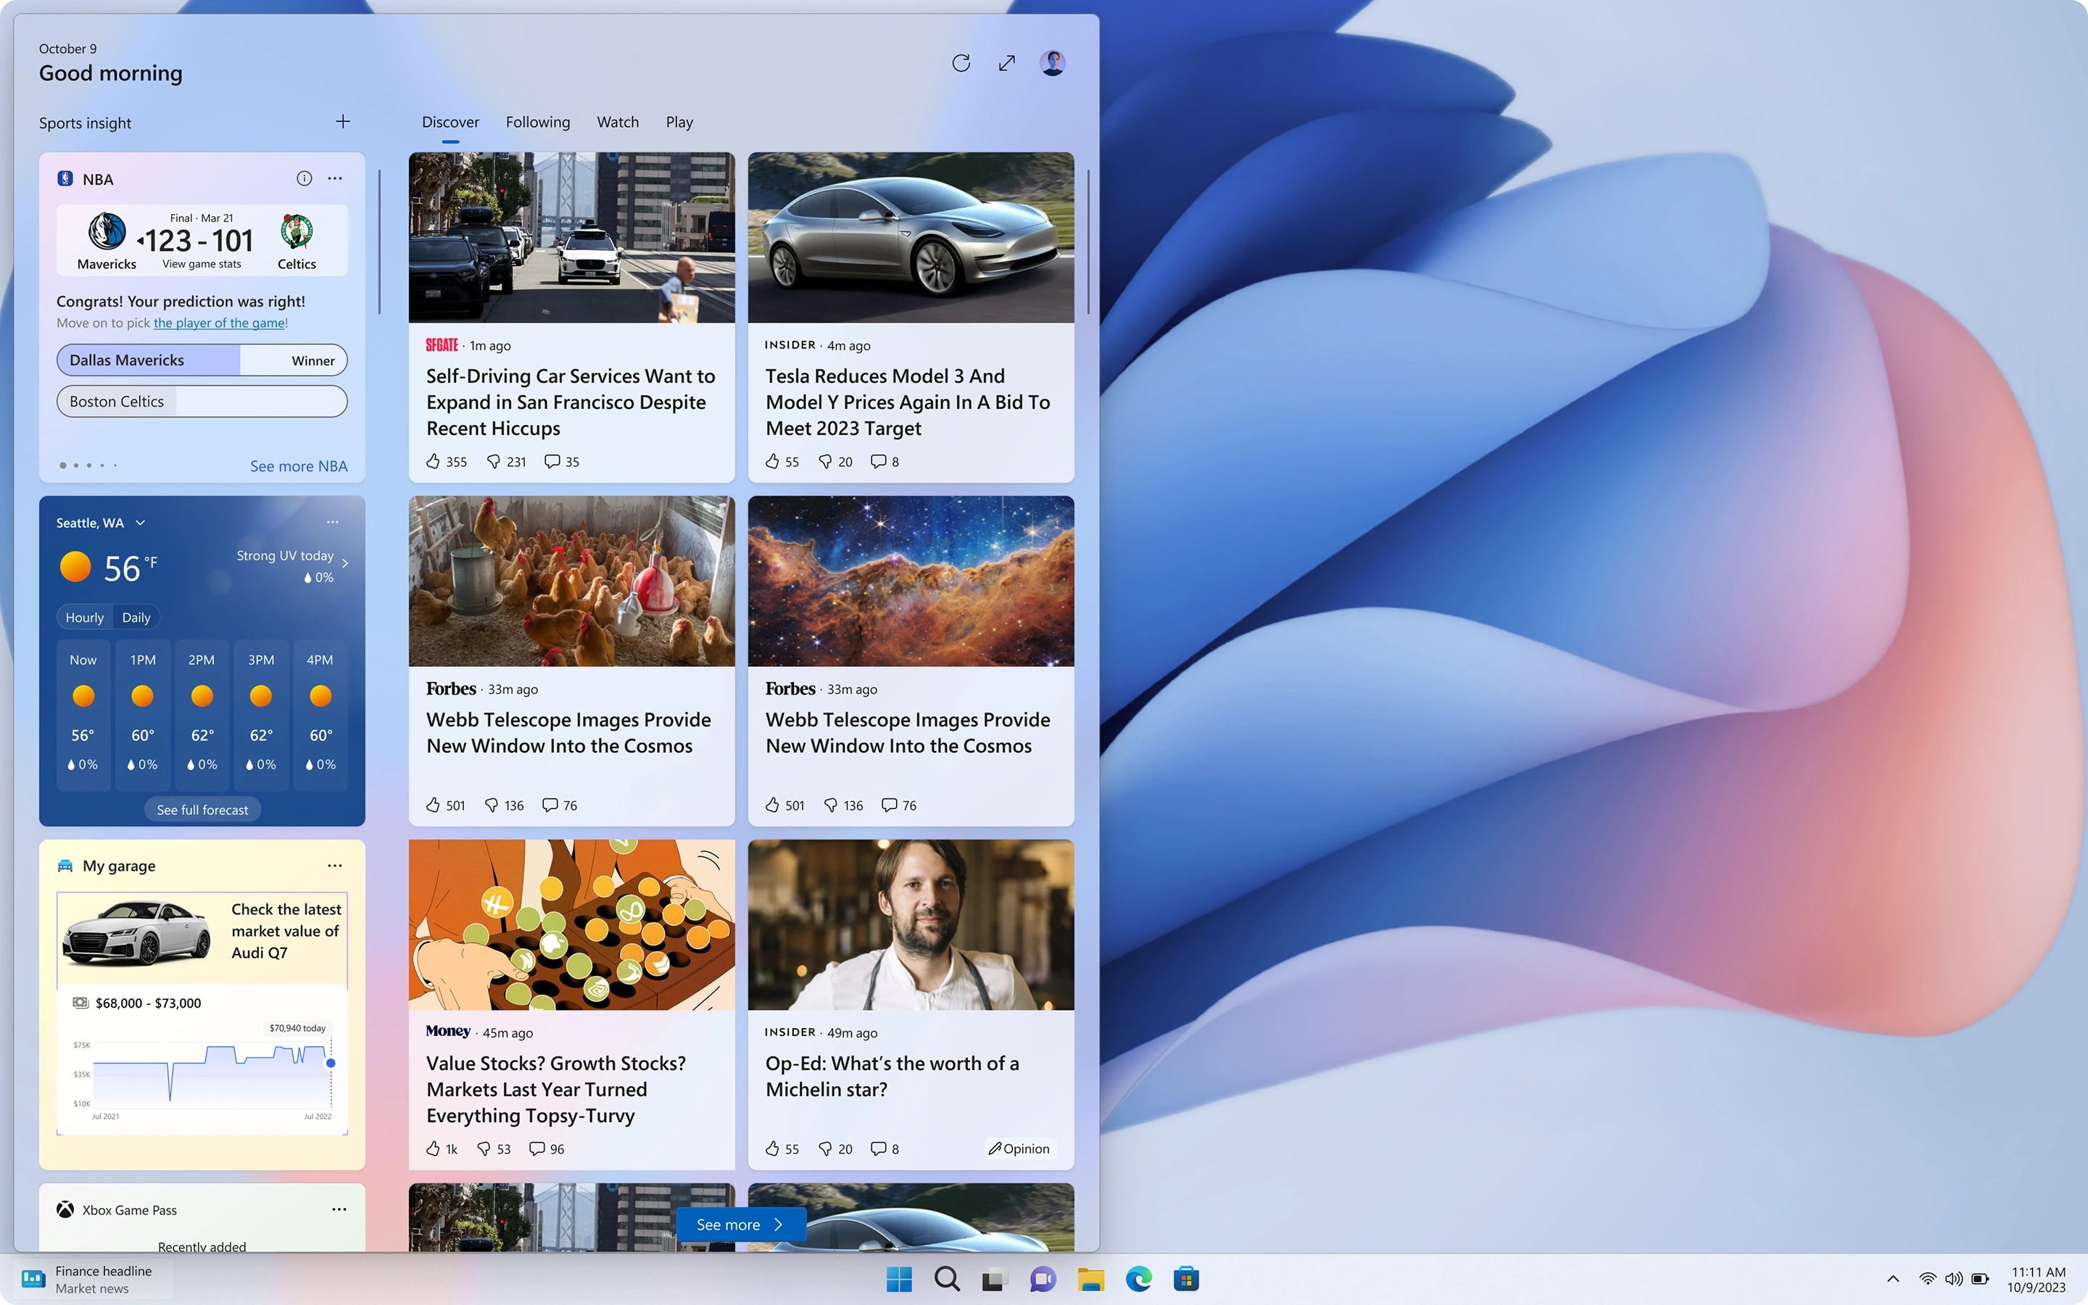Screen dimensions: 2088x1305
Task: Pick Boston Celtics prediction option
Action: click(x=202, y=402)
